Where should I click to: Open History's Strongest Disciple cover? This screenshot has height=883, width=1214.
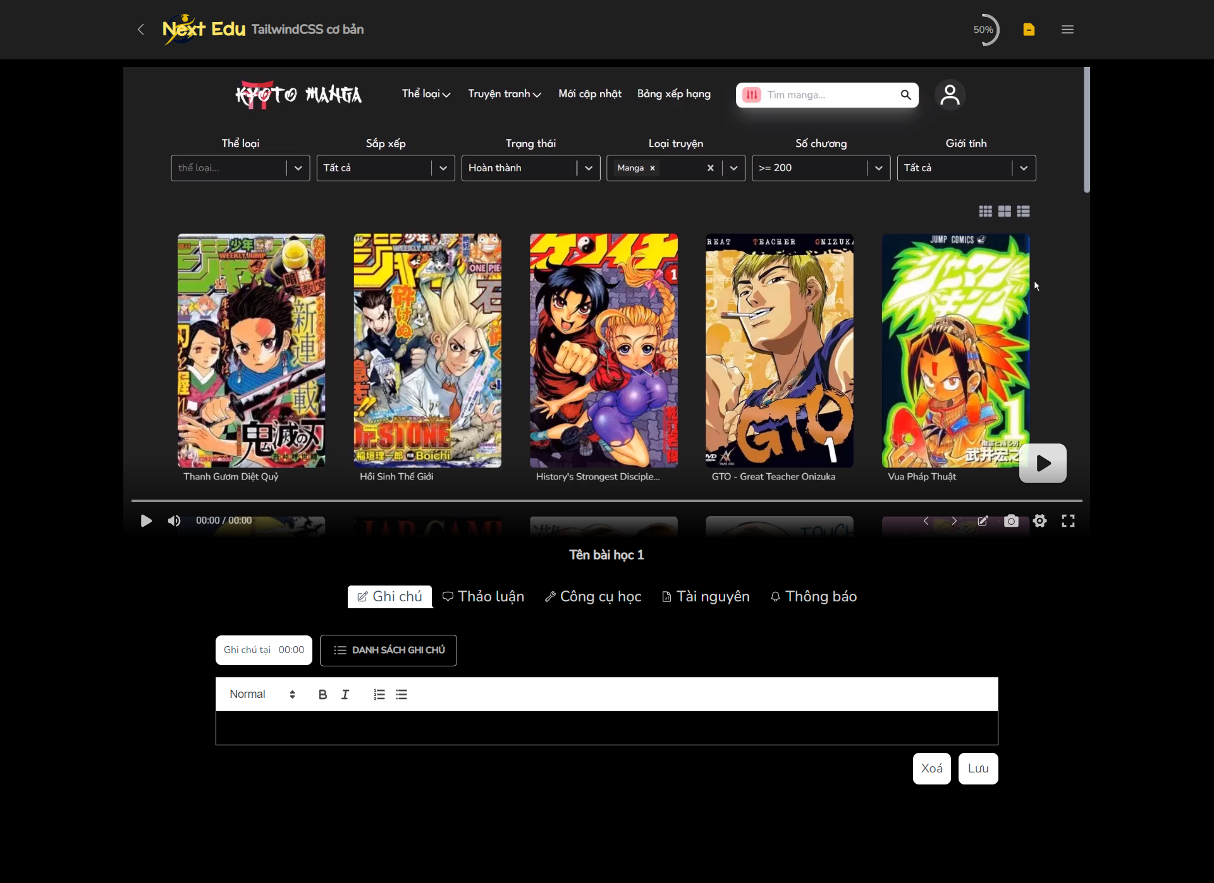604,351
